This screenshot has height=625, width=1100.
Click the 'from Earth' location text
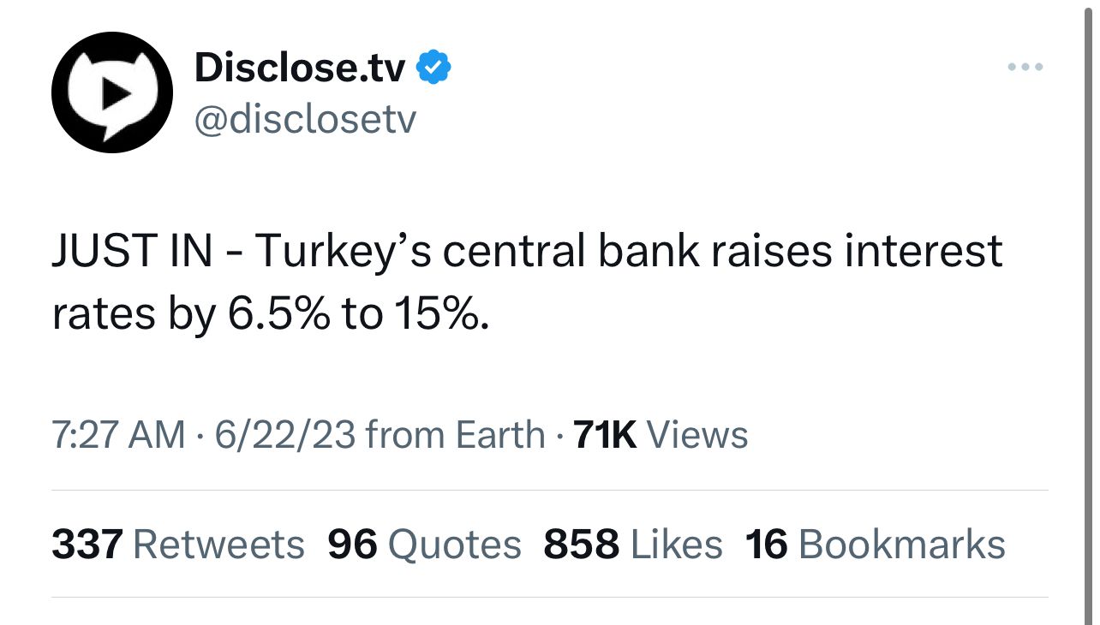click(455, 435)
